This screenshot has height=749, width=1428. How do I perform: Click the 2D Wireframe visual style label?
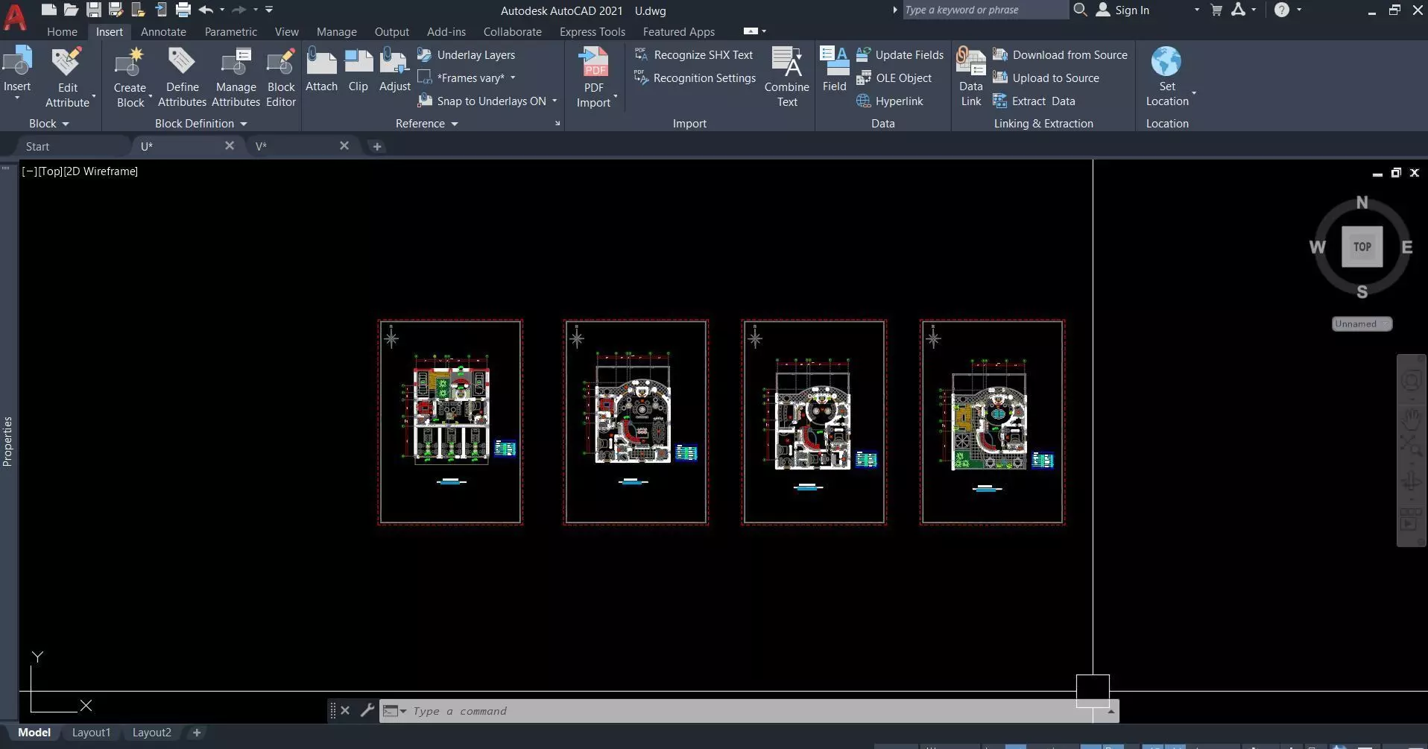point(101,171)
